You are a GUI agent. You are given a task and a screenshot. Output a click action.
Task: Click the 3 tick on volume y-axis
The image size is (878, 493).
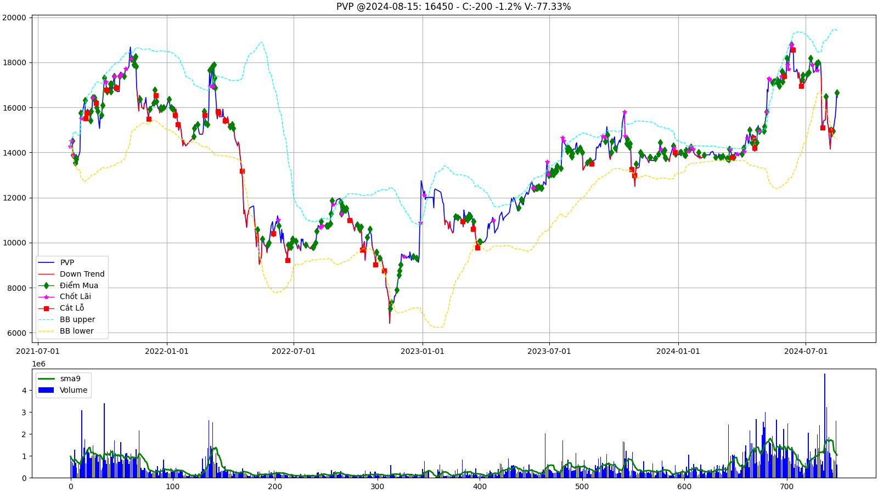24,412
